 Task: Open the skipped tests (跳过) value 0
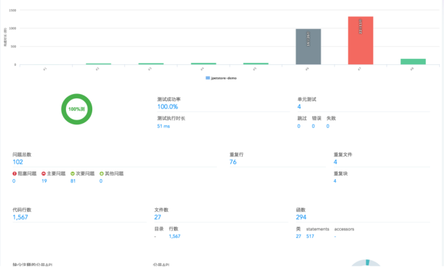pos(299,126)
